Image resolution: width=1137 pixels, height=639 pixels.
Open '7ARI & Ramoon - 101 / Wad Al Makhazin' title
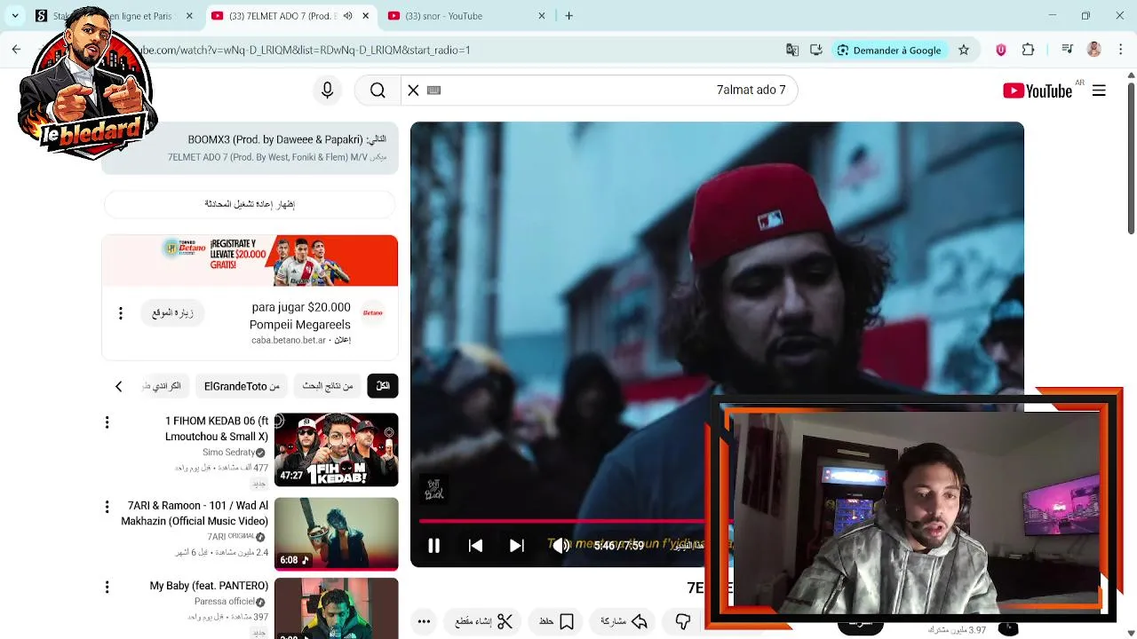coord(195,513)
